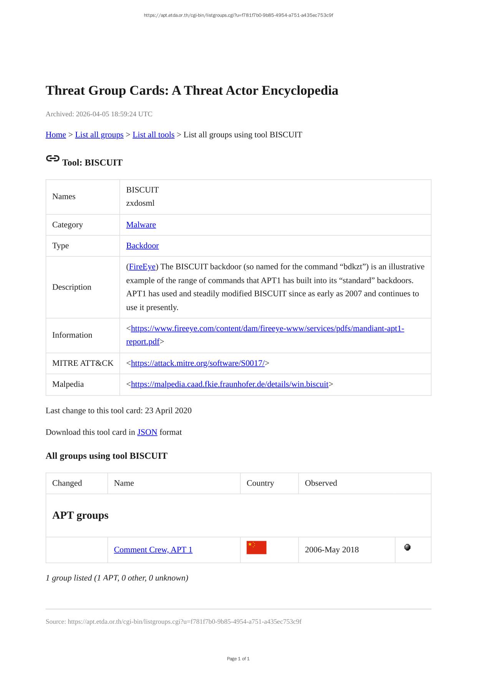Click the page title heading
Image resolution: width=477 pixels, height=674 pixels.
(x=192, y=91)
